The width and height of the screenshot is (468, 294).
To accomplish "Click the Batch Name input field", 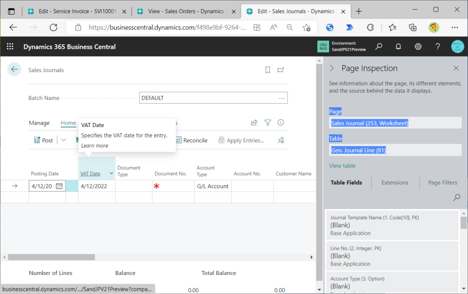I will (x=213, y=98).
